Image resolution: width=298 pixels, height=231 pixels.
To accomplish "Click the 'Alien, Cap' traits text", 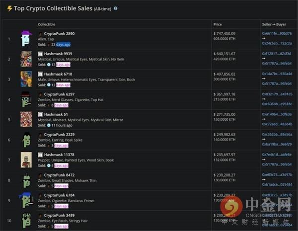I will point(46,39).
